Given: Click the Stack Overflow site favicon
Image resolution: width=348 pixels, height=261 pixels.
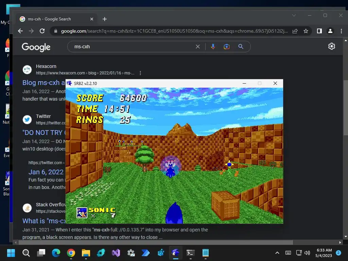Looking at the screenshot, I should click(x=27, y=208).
